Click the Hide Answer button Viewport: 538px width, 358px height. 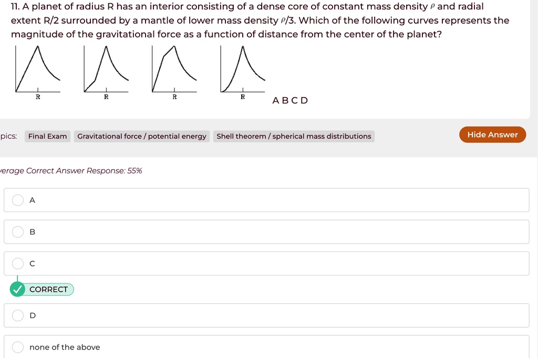[492, 134]
